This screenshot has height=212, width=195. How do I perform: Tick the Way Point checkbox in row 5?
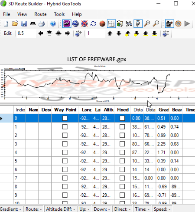[65, 161]
